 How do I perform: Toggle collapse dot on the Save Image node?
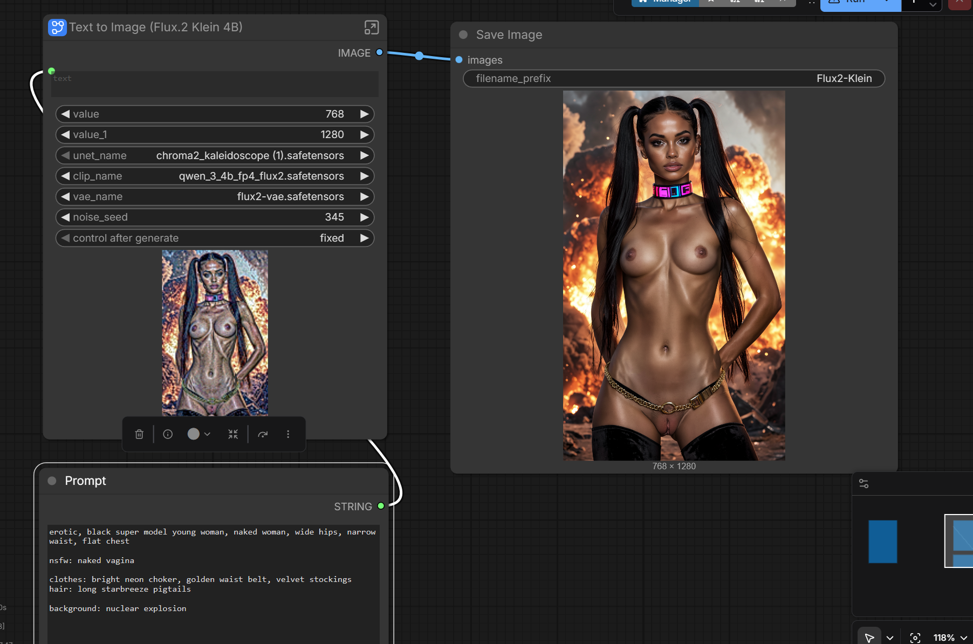pyautogui.click(x=463, y=35)
